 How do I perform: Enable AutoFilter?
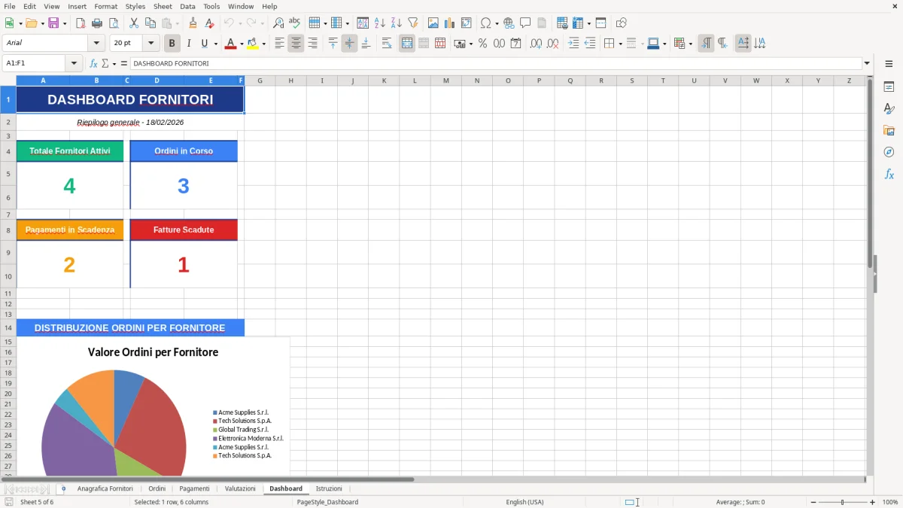click(412, 23)
